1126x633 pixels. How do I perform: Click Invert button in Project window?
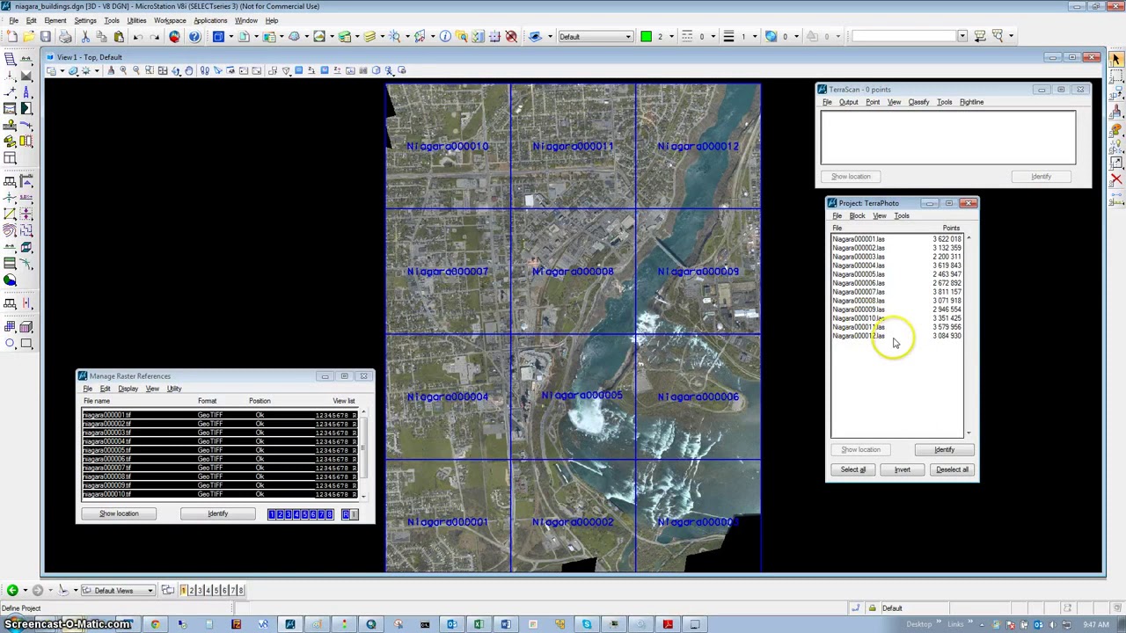[903, 469]
